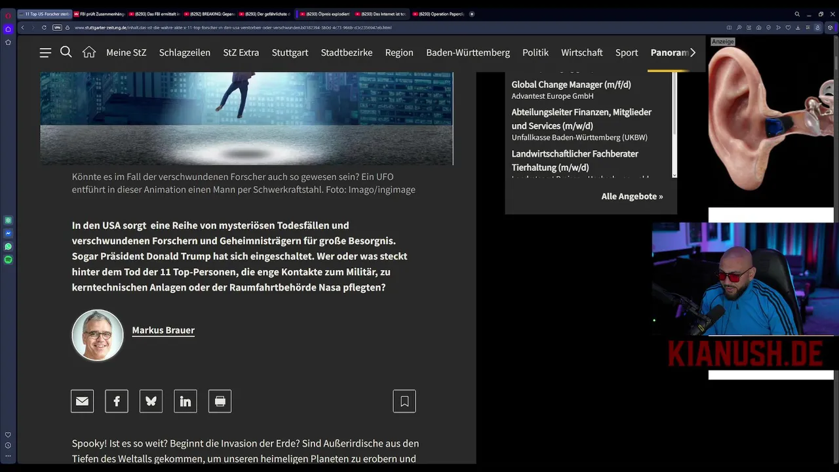Screen dimensions: 839x472
Task: Reload the current page
Action: point(44,28)
